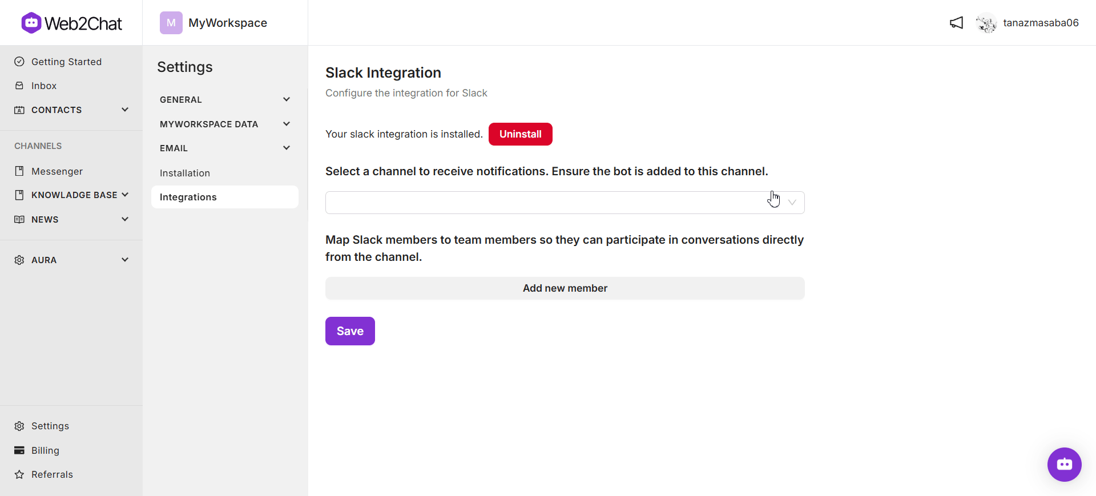
Task: Click the MYWORKSPACE DATA label
Action: tap(209, 124)
